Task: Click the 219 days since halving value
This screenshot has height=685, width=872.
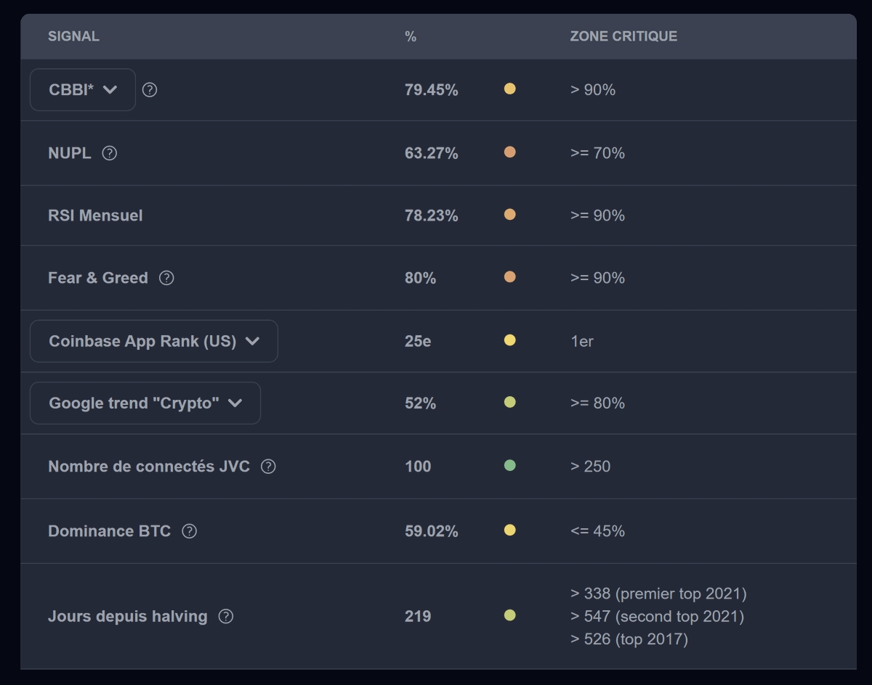Action: coord(418,617)
